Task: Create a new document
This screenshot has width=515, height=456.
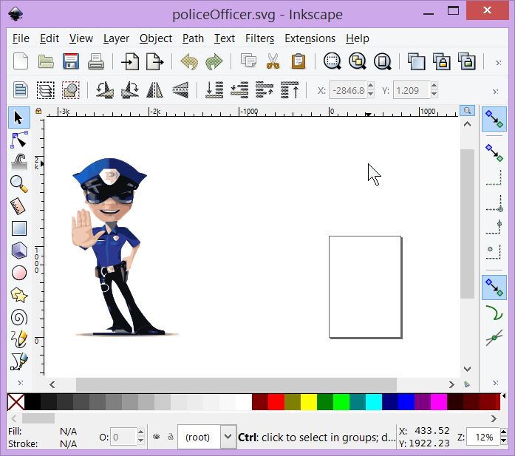Action: pos(21,61)
